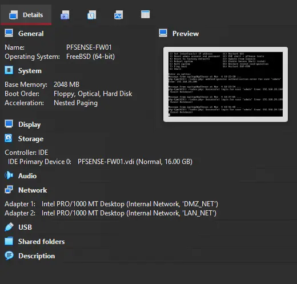This screenshot has width=297, height=284.
Task: Click Adapter 1 DMZ_NET value
Action: pos(130,204)
